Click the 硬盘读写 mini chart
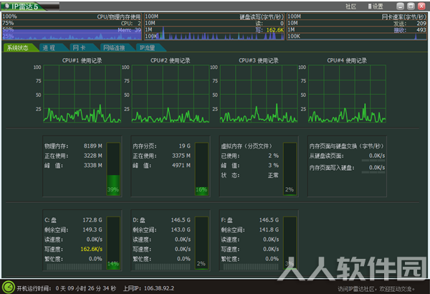Viewport: 430px width, 294px height. click(214, 27)
